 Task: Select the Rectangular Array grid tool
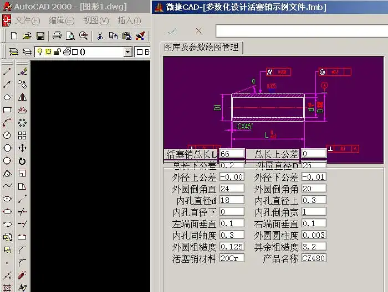[22, 135]
